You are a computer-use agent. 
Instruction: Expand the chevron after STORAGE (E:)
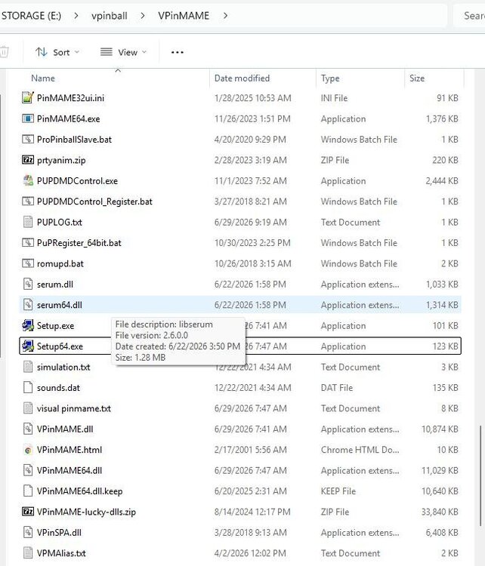point(76,16)
